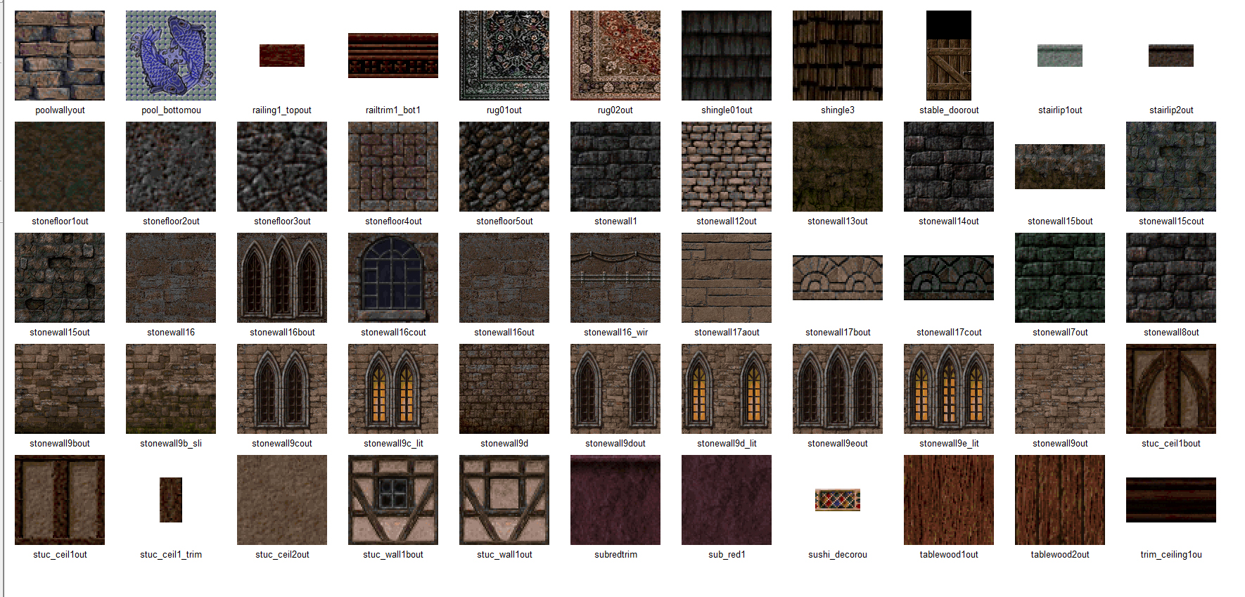Image resolution: width=1245 pixels, height=597 pixels.
Task: Click stonewall9cout double dark window texture
Action: (x=282, y=389)
